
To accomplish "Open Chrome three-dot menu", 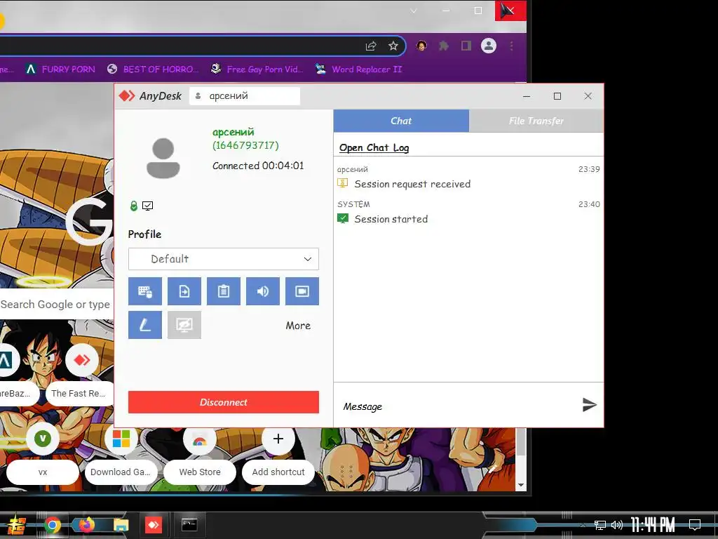I will pyautogui.click(x=511, y=46).
